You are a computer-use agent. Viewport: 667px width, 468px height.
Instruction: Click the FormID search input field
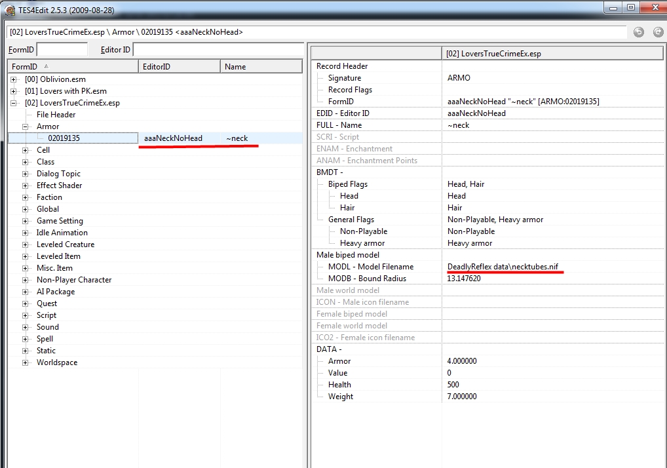(x=62, y=50)
